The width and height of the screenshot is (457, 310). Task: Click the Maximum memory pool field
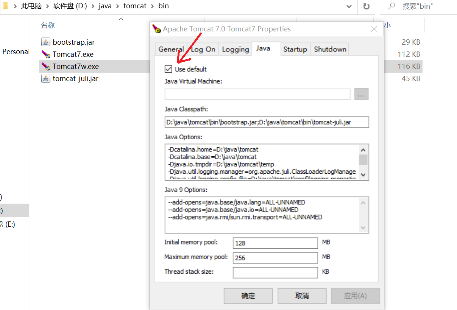tap(275, 258)
